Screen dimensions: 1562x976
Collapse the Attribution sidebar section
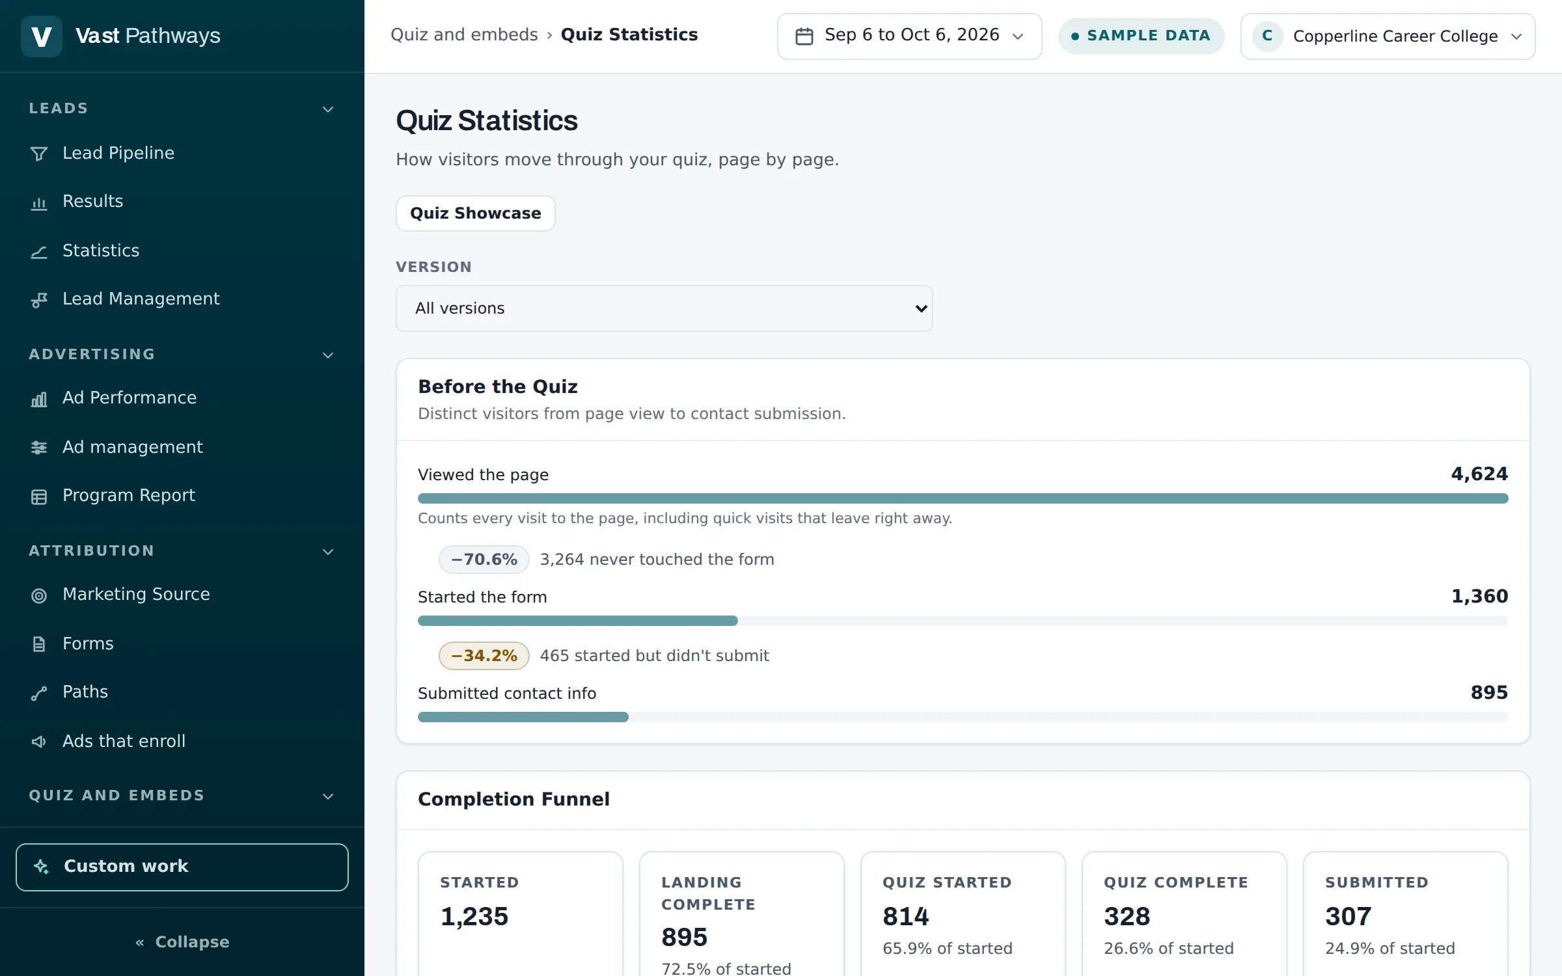click(x=328, y=552)
